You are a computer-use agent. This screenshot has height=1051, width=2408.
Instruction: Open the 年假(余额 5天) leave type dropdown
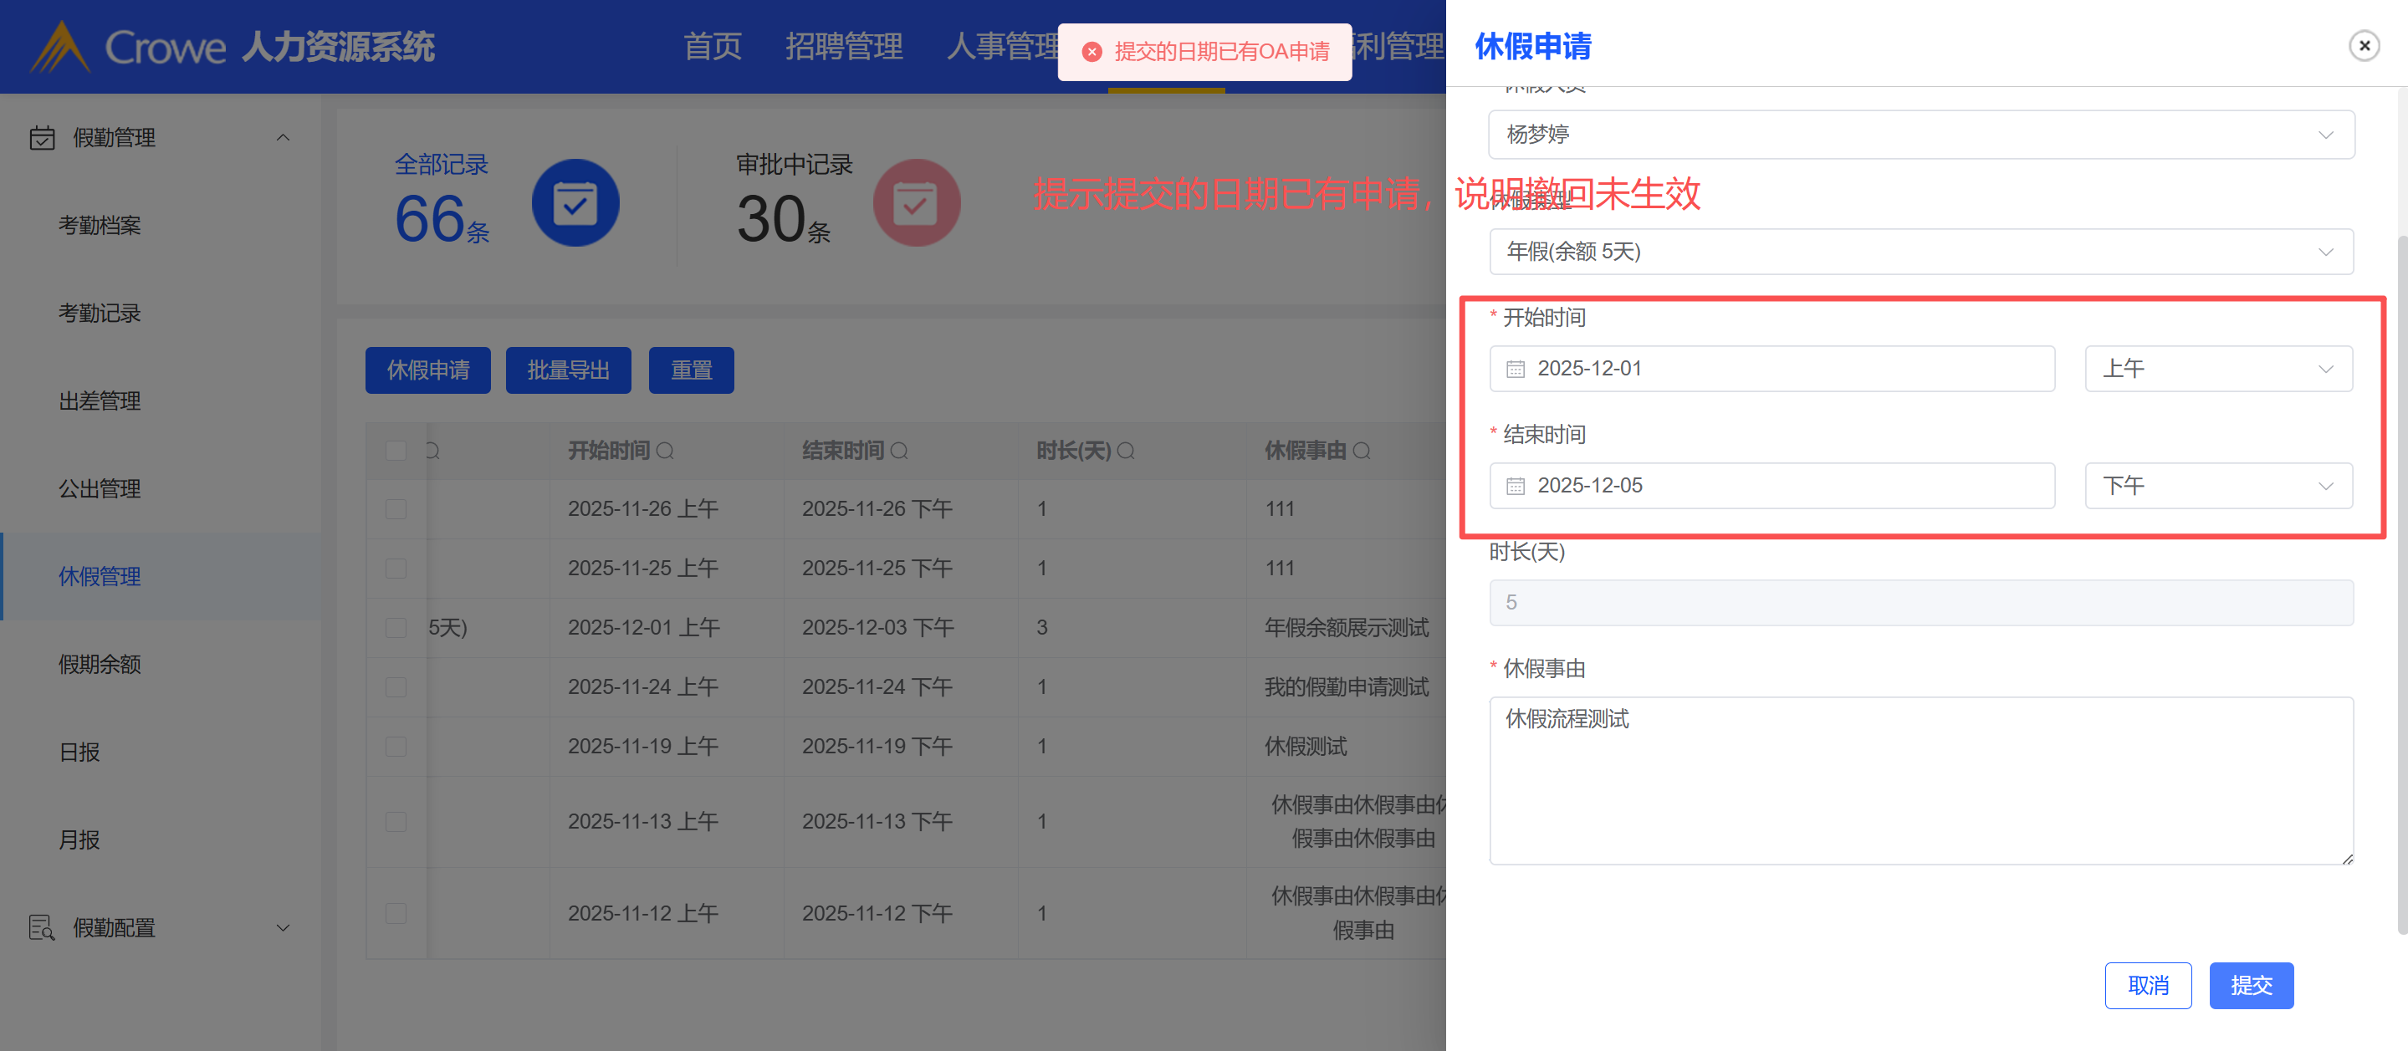1920,253
